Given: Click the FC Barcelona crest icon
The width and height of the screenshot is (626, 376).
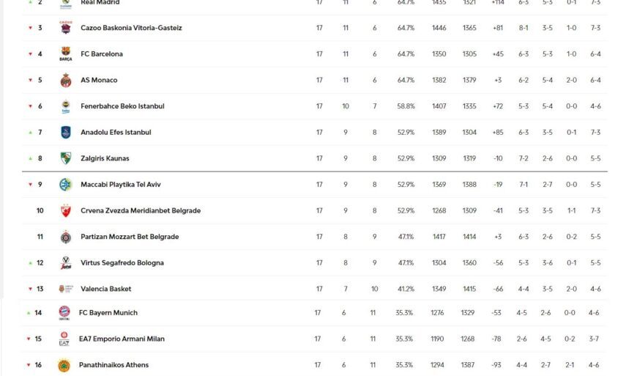Looking at the screenshot, I should point(66,54).
